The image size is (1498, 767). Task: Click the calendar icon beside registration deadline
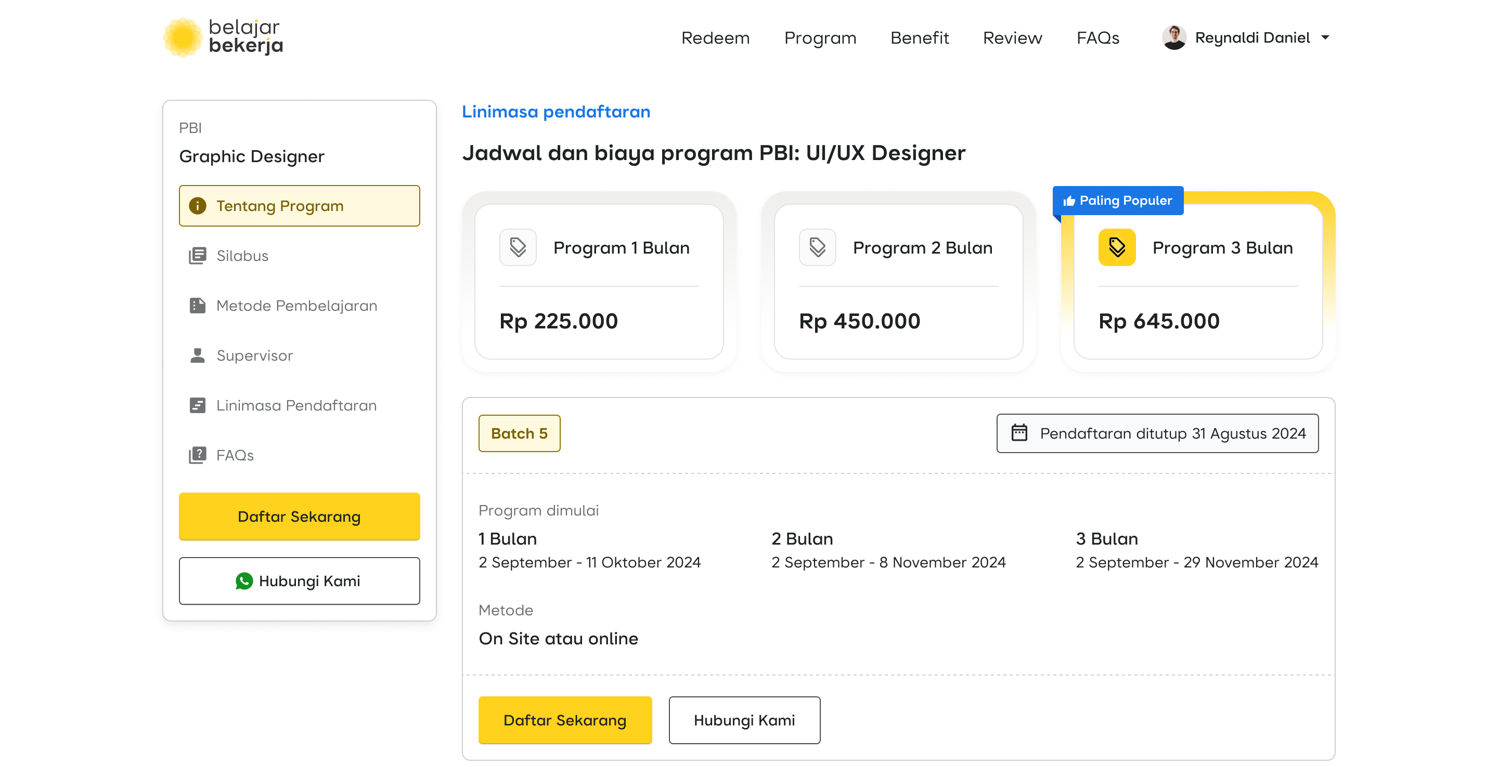pos(1019,433)
